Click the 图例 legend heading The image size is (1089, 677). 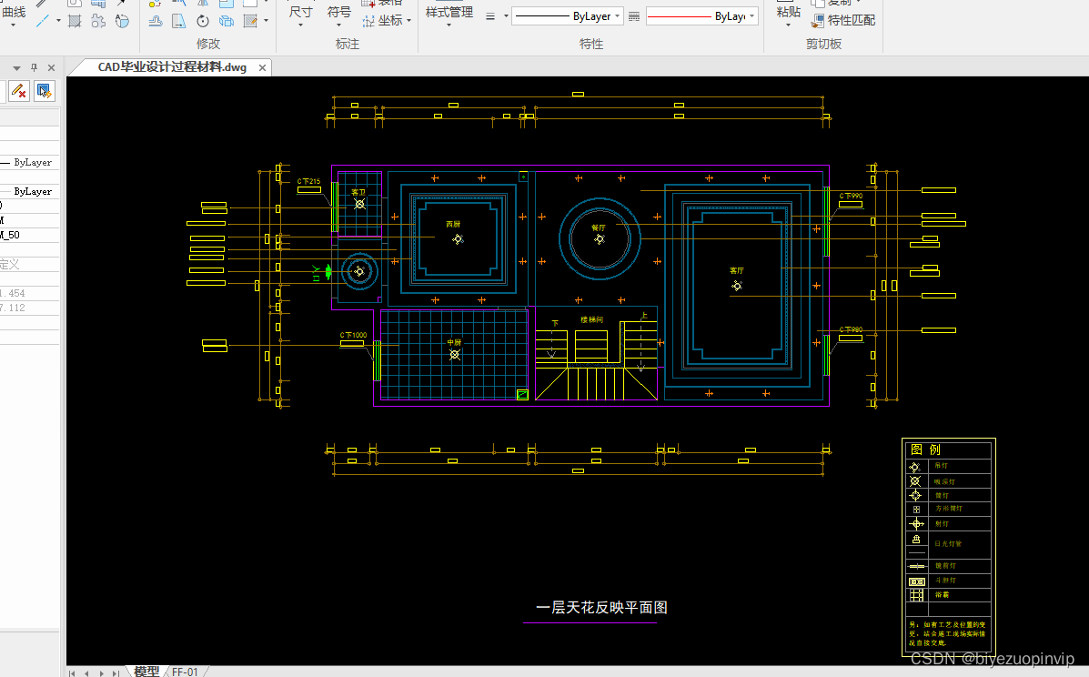point(926,450)
